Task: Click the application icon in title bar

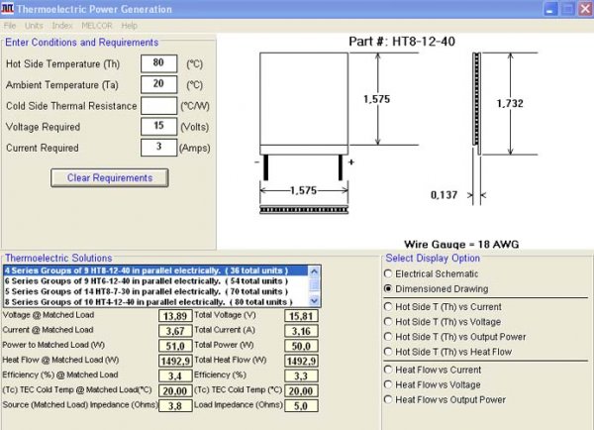Action: (x=8, y=9)
